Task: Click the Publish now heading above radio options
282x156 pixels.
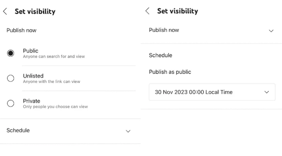Action: tap(21, 31)
